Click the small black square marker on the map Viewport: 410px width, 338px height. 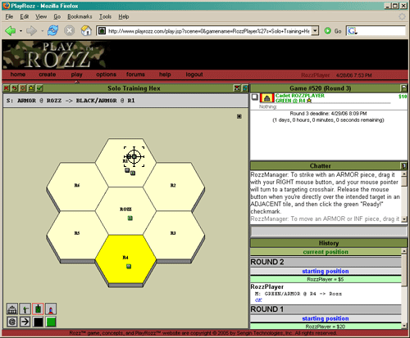coord(239,116)
